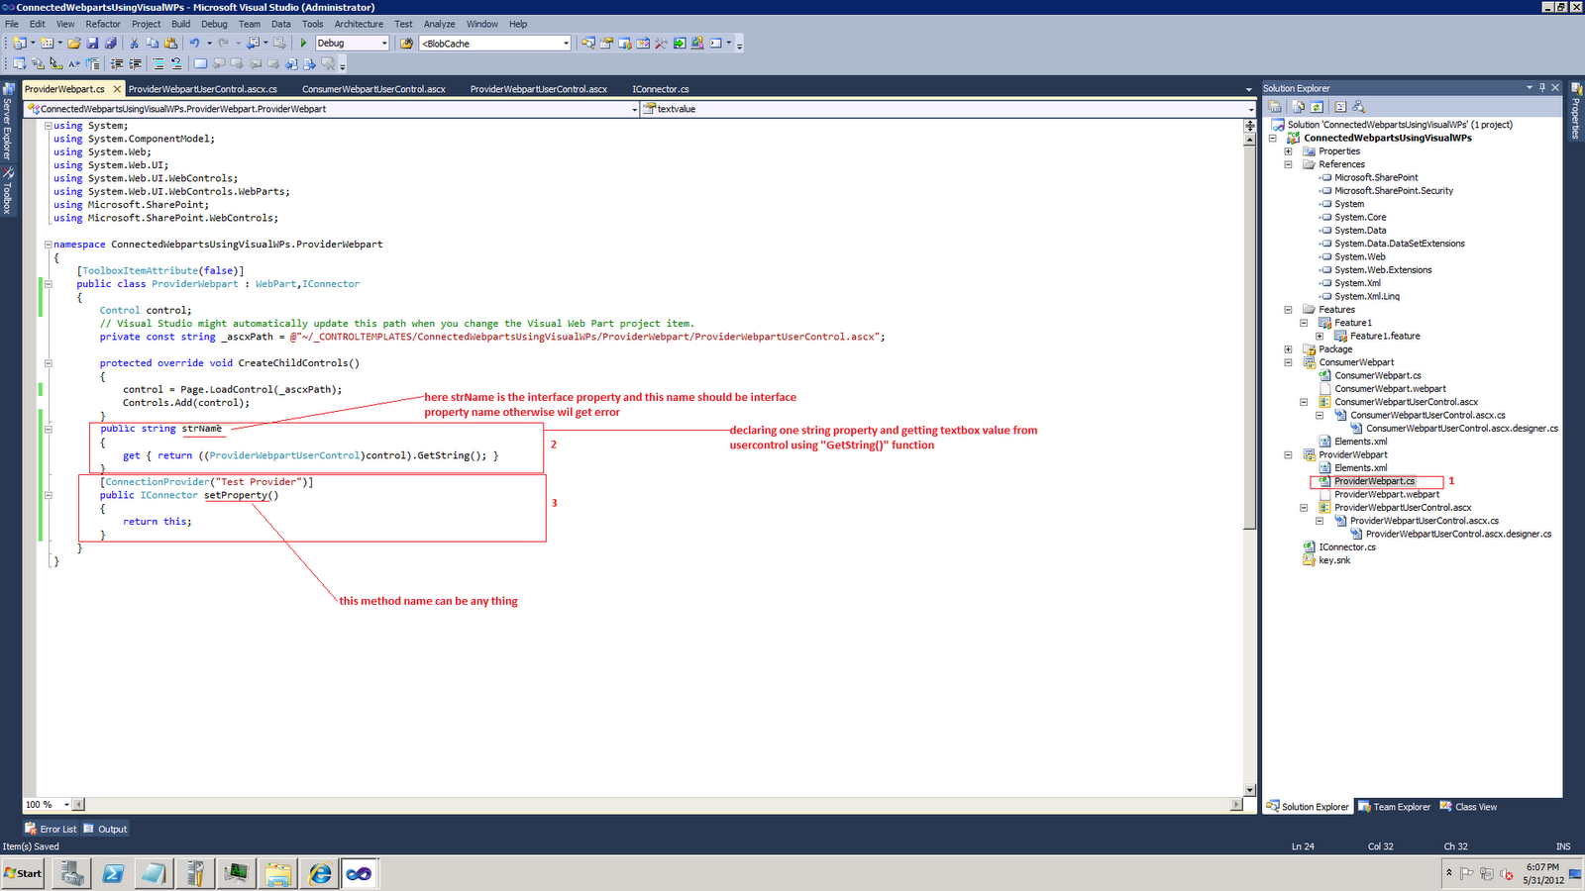Collapse the ConsumerWebpart folder node
Viewport: 1585px width, 891px height.
[x=1288, y=362]
